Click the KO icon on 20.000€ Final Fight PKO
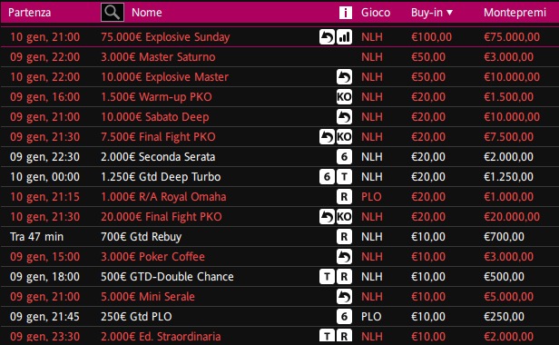Viewport: 559px width, 345px height. pos(345,217)
